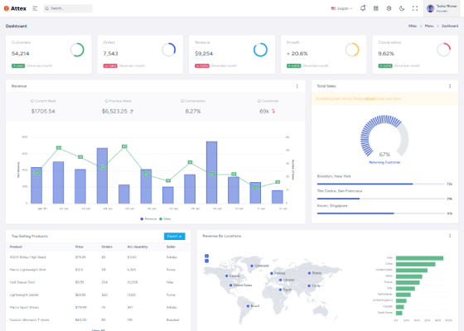Image resolution: width=464 pixels, height=331 pixels.
Task: Toggle the sidebar hamburger menu
Action: (x=35, y=8)
